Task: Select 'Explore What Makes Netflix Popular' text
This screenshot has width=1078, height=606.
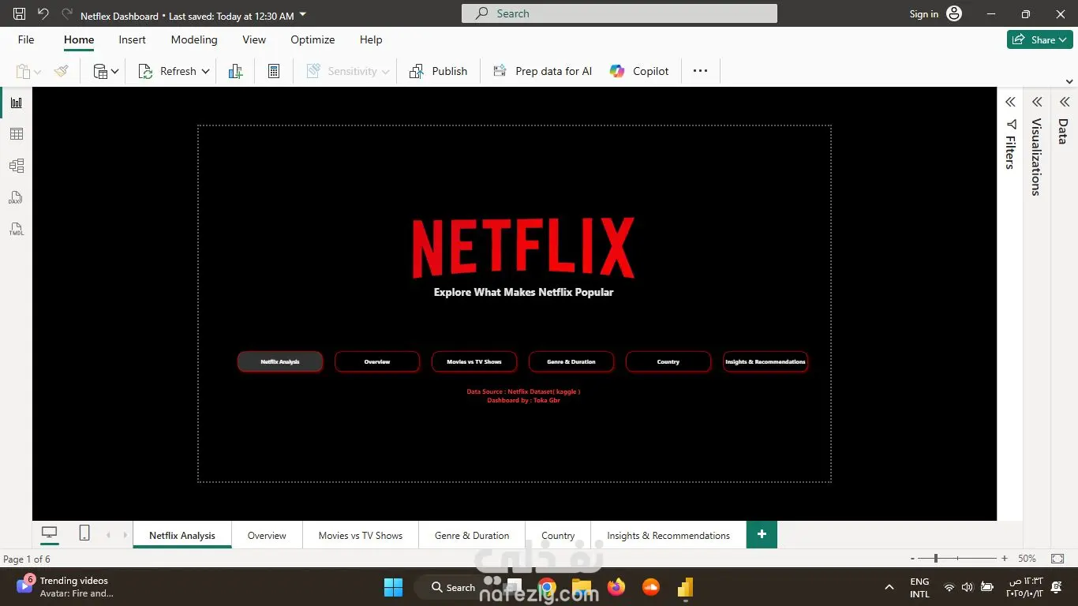Action: pos(523,292)
